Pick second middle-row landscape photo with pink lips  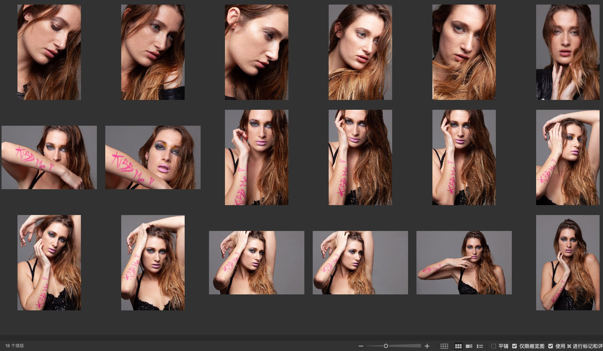coord(153,157)
